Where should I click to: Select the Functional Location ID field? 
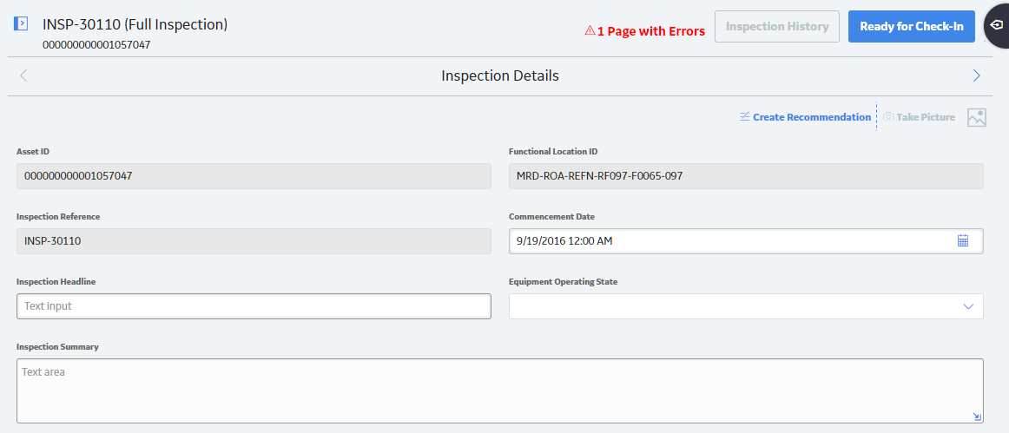pos(746,175)
